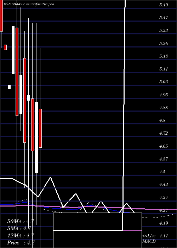Click the BSE 534422 munafasutra.pro header text

(x=29, y=4)
